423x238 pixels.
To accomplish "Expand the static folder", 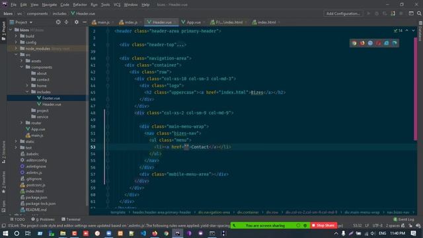I will [x=16, y=141].
